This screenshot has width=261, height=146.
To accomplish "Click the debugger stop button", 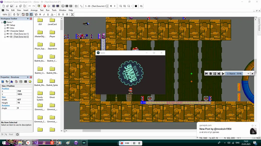I will pos(211,74).
